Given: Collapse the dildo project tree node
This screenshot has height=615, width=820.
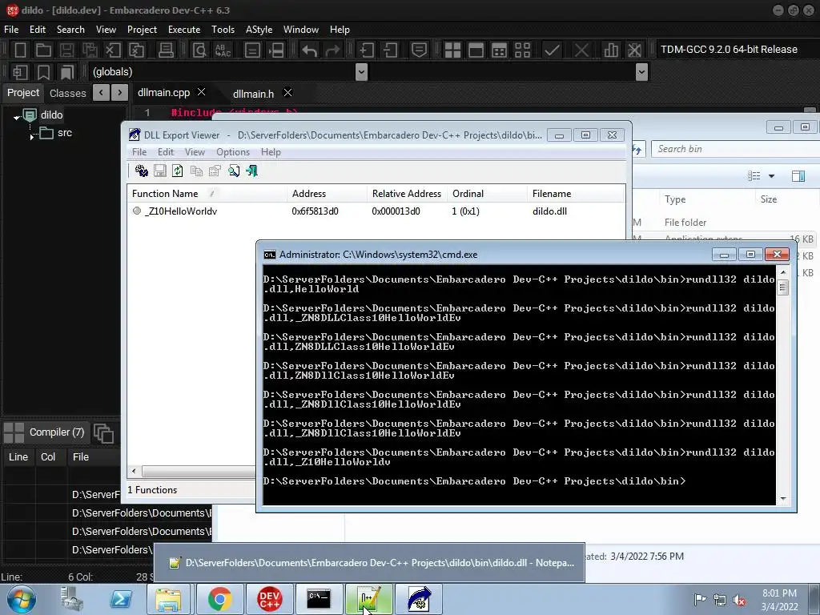Looking at the screenshot, I should [x=17, y=118].
